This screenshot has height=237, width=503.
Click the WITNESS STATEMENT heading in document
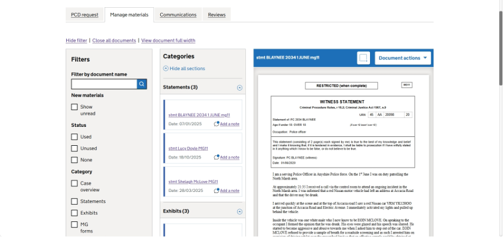(342, 102)
